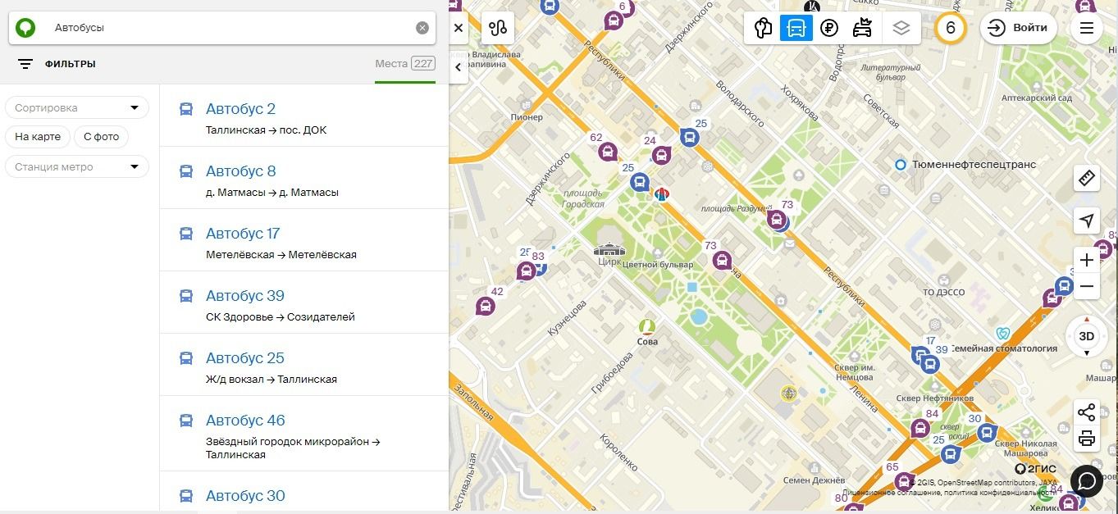Click the Войти login button
Viewport: 1118px width, 514px height.
coord(1018,28)
